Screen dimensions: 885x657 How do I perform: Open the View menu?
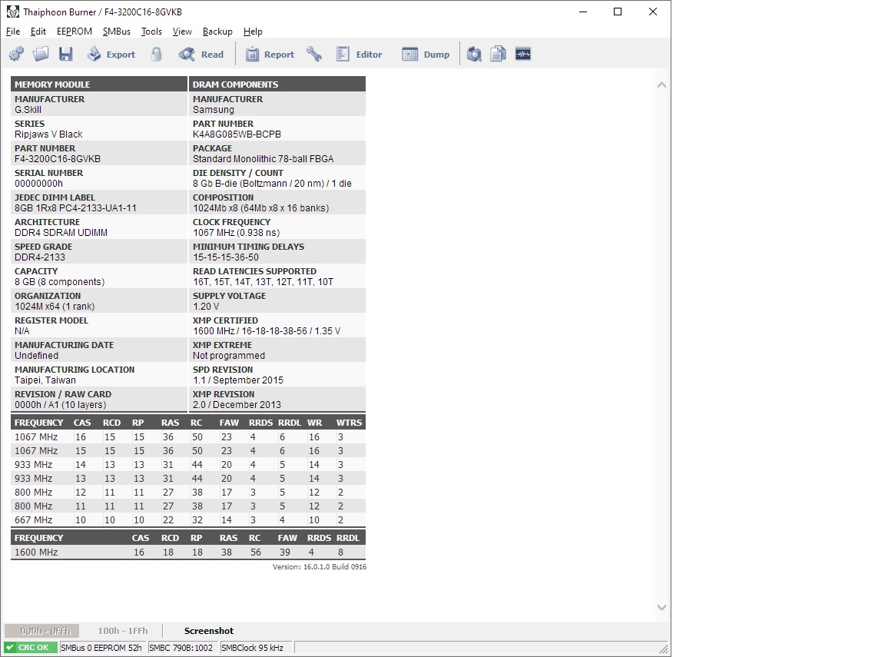182,32
